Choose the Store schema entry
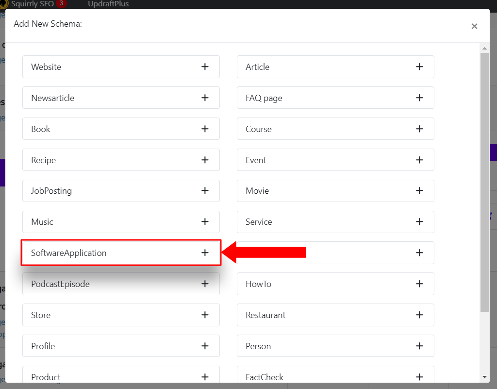The height and width of the screenshot is (389, 497). [x=121, y=315]
